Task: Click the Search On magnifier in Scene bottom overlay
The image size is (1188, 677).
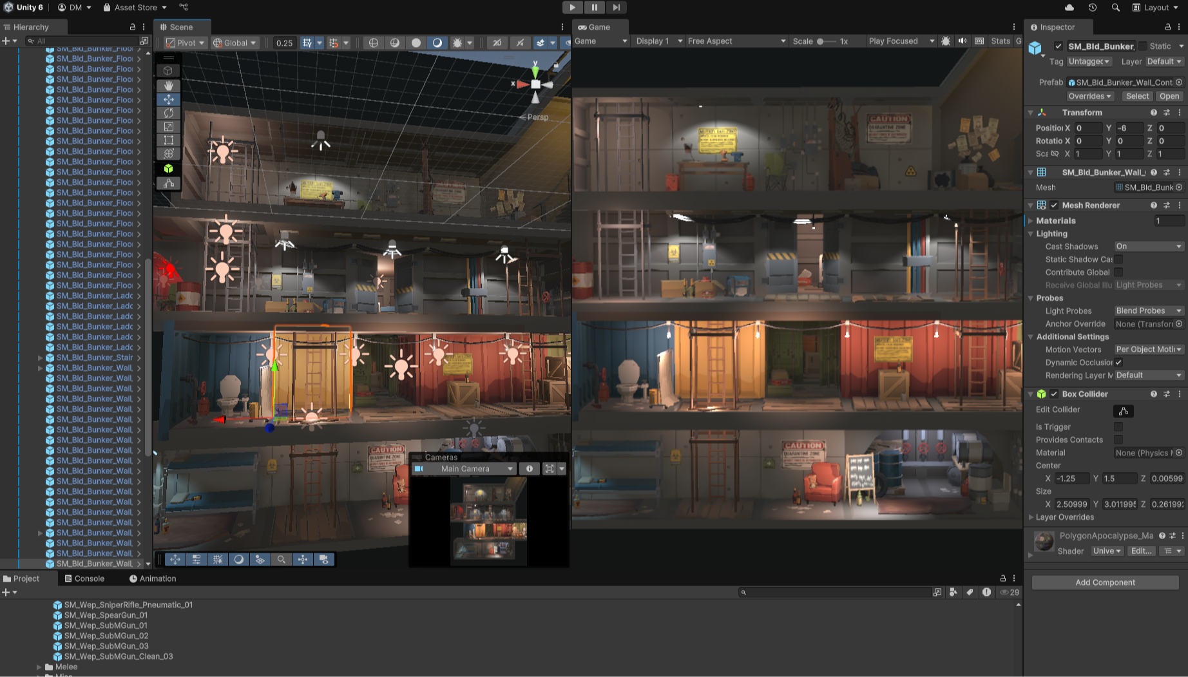Action: (282, 559)
